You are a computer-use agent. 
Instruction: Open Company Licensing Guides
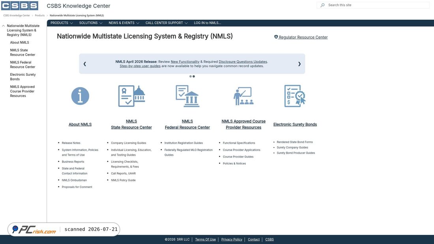click(x=129, y=143)
